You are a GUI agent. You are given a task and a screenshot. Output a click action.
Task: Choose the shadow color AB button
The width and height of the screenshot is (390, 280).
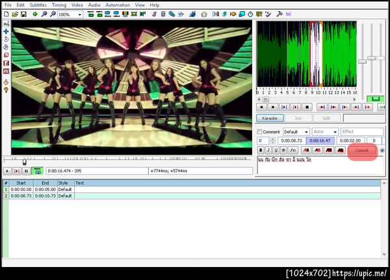point(340,150)
